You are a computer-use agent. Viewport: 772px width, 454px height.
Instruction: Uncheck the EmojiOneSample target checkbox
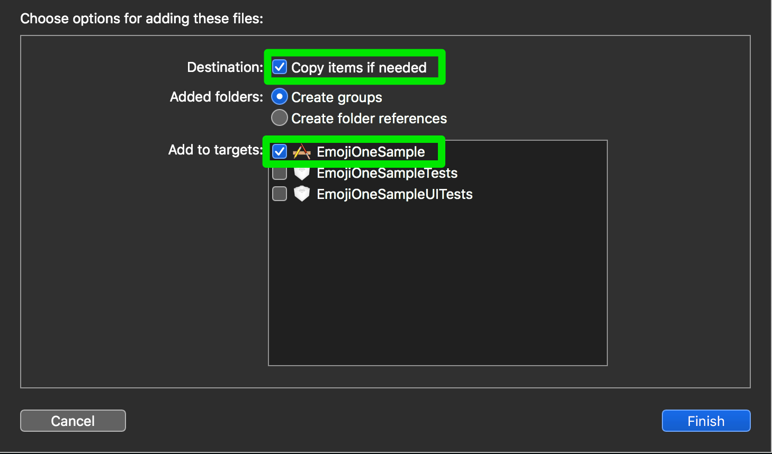click(279, 151)
